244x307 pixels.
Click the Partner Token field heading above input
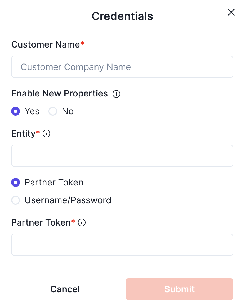click(x=41, y=222)
